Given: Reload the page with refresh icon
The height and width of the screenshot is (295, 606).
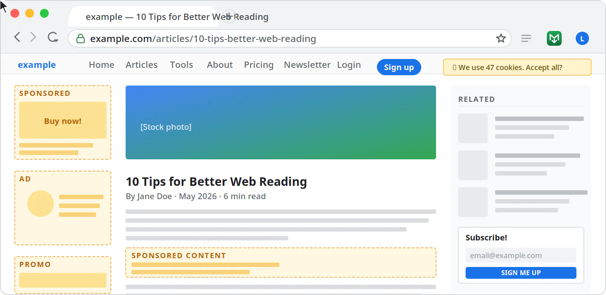Looking at the screenshot, I should click(x=53, y=37).
